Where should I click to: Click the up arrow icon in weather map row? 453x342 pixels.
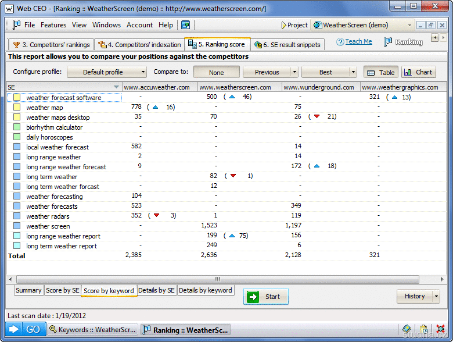coord(156,107)
